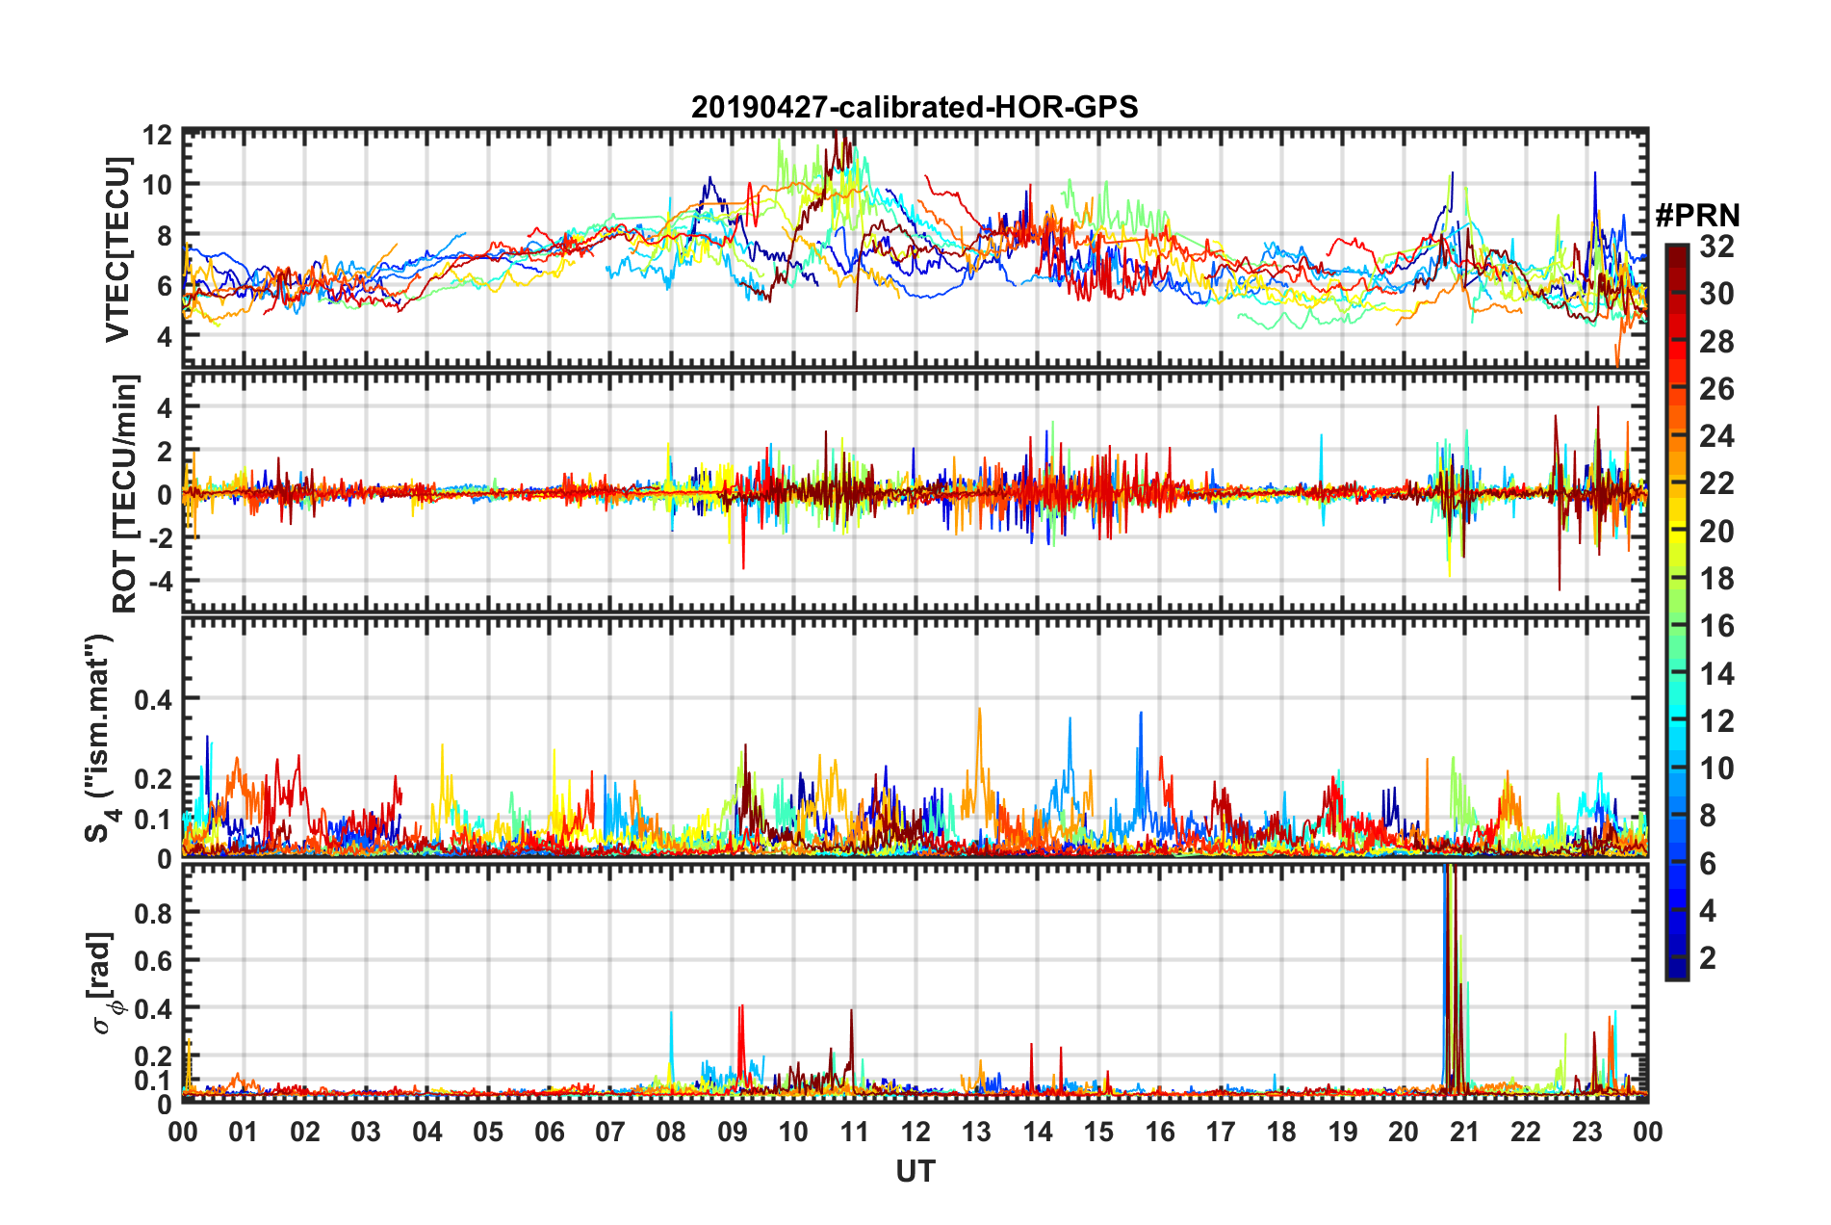
Task: Click S4 axis tick label 0.4
Action: (x=153, y=699)
